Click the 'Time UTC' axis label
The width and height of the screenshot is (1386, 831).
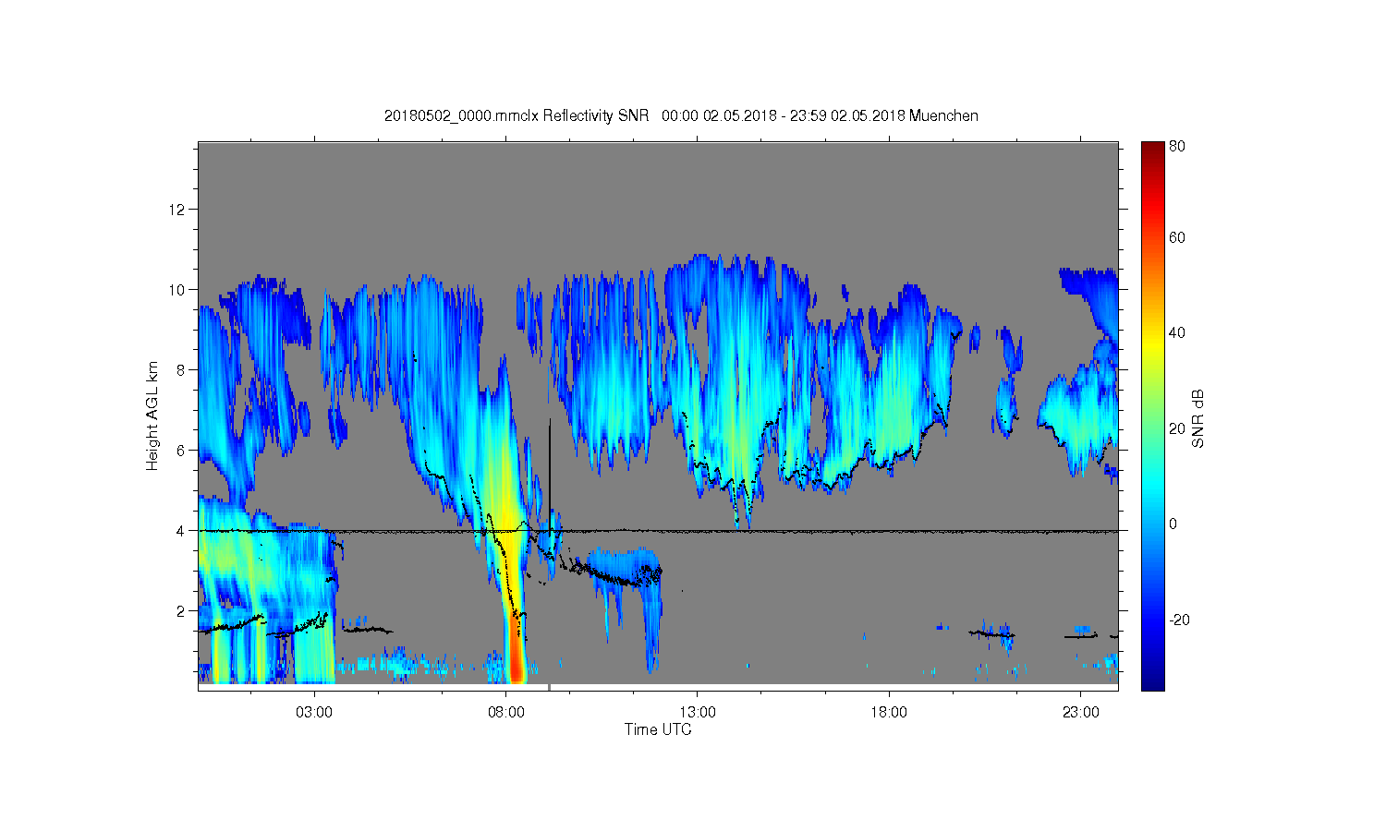coord(658,729)
